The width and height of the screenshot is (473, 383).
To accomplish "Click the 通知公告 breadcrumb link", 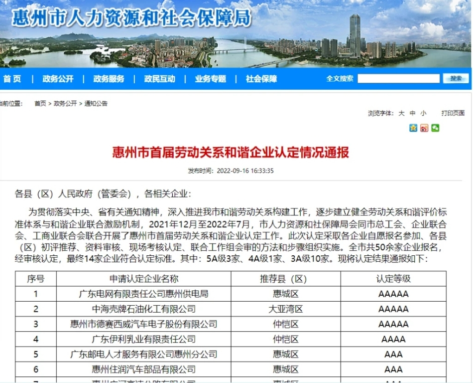I will click(x=96, y=104).
